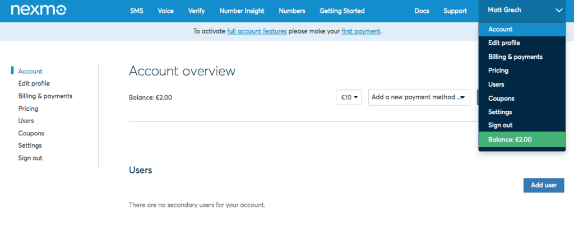Open Coupons in the left sidebar
Image resolution: width=574 pixels, height=226 pixels.
[x=31, y=133]
